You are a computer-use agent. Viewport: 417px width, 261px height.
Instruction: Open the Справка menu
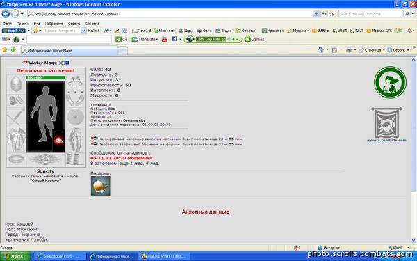(92, 24)
